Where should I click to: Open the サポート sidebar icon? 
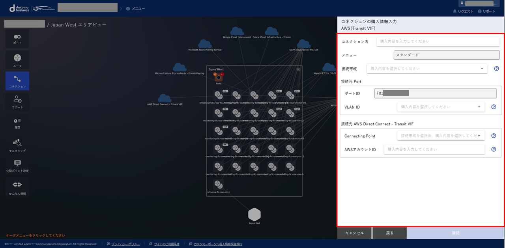(x=17, y=101)
